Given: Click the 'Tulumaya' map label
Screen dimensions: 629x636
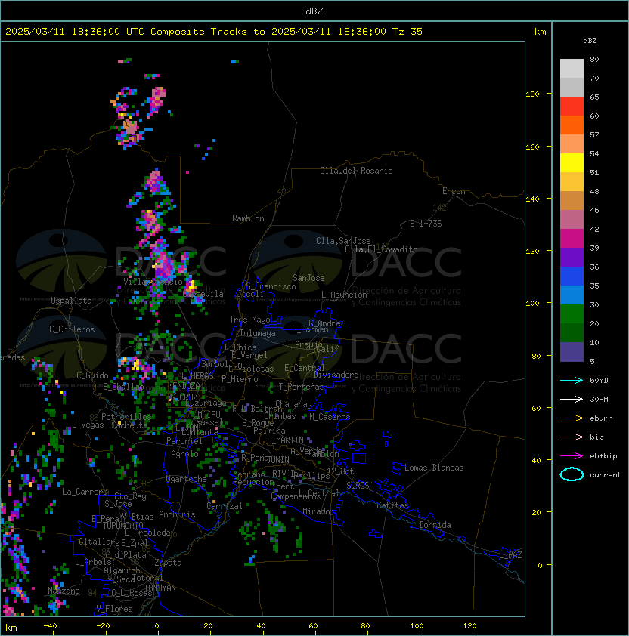Looking at the screenshot, I should 258,333.
